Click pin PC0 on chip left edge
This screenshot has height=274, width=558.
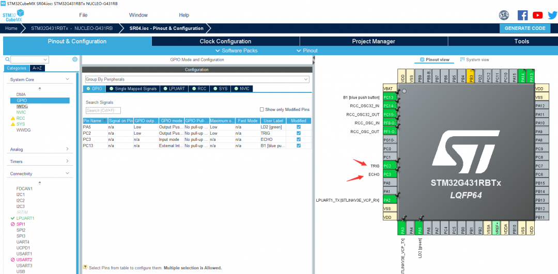390,149
